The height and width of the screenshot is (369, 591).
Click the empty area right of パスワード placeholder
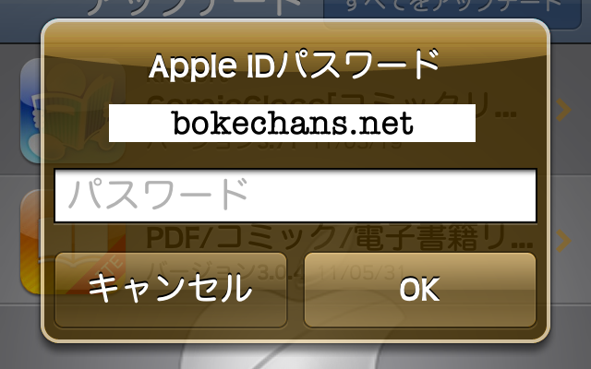(392, 196)
